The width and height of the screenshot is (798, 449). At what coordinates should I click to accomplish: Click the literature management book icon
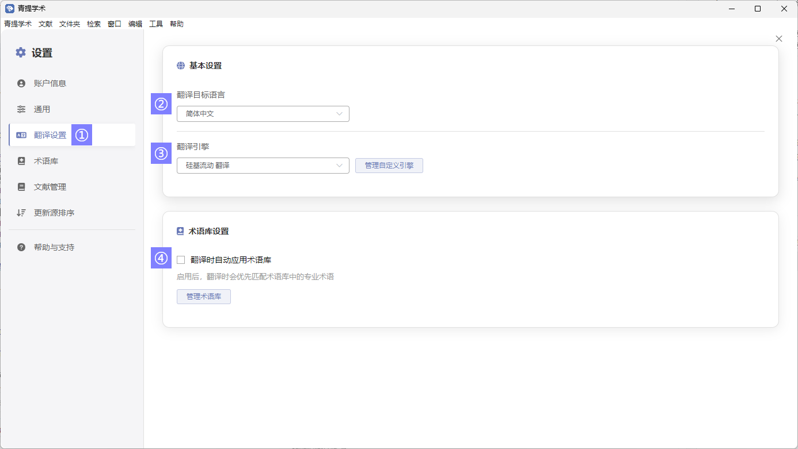point(21,187)
